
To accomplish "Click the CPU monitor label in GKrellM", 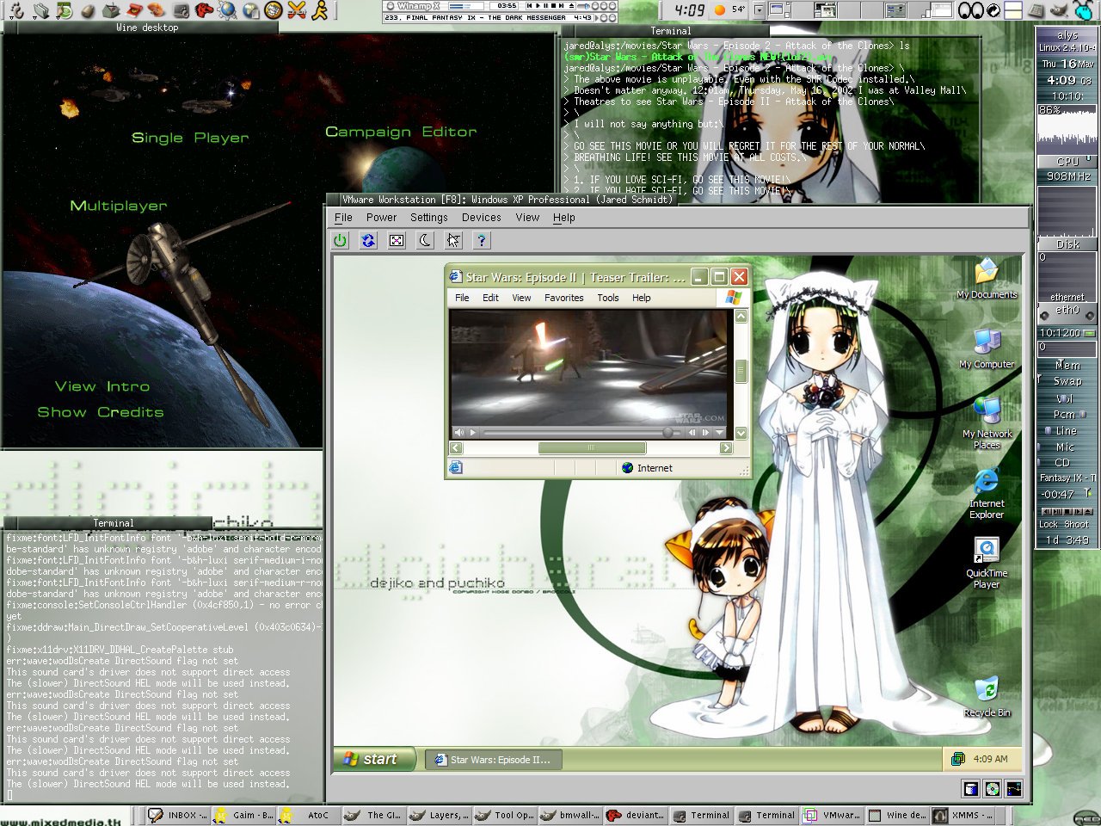I will click(1067, 161).
